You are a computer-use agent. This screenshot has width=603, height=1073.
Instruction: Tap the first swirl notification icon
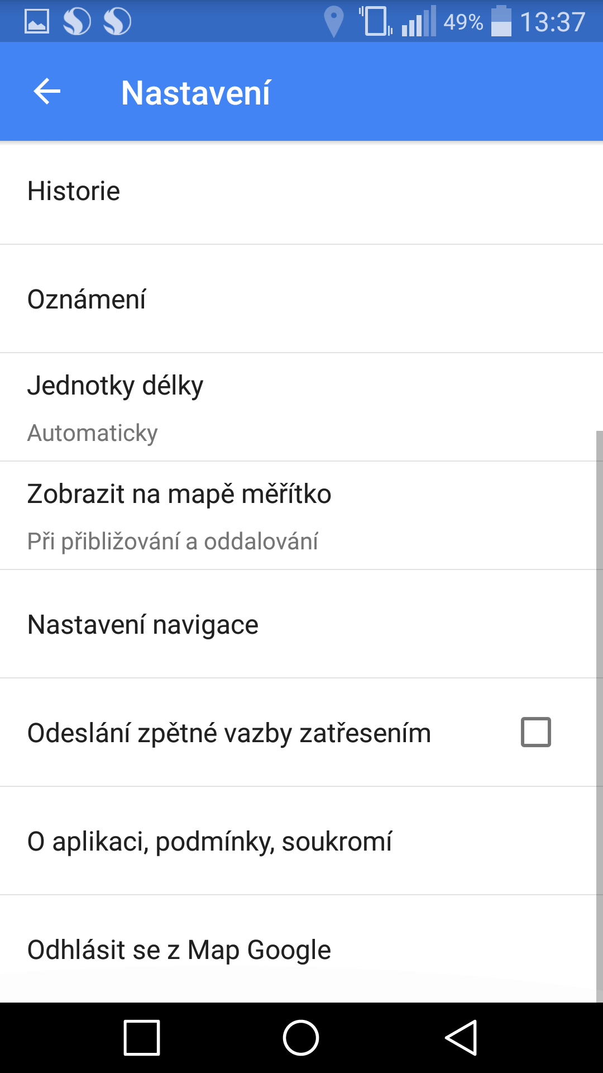click(76, 21)
